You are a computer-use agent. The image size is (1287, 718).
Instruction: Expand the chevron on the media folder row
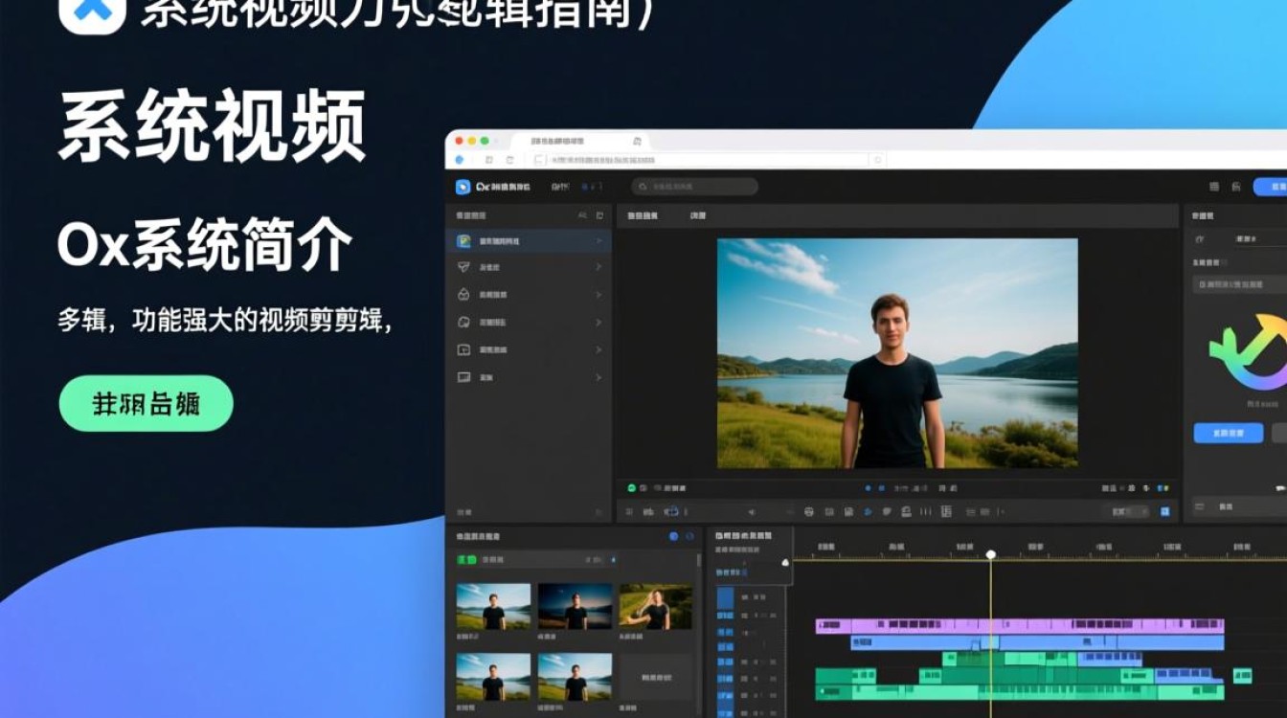(598, 350)
